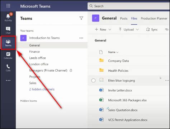Open Microsoft 365 Packages.xlsx file name
Screen dimensions: 170x129
tap(127, 100)
